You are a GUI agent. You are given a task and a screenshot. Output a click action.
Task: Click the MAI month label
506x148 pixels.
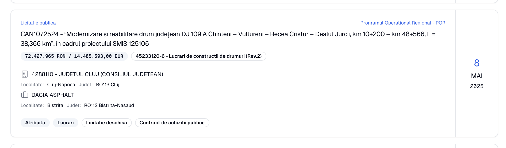point(477,76)
